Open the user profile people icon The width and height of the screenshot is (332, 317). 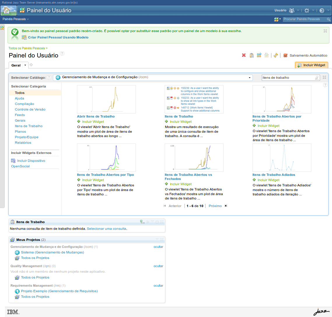coord(292,10)
